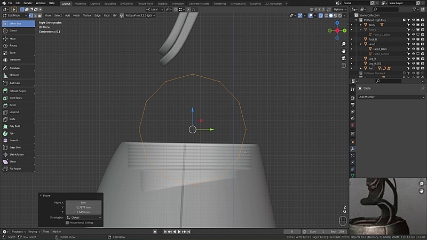Open Local transform orientation dropdown
This screenshot has width=427, height=240.
tap(155, 10)
